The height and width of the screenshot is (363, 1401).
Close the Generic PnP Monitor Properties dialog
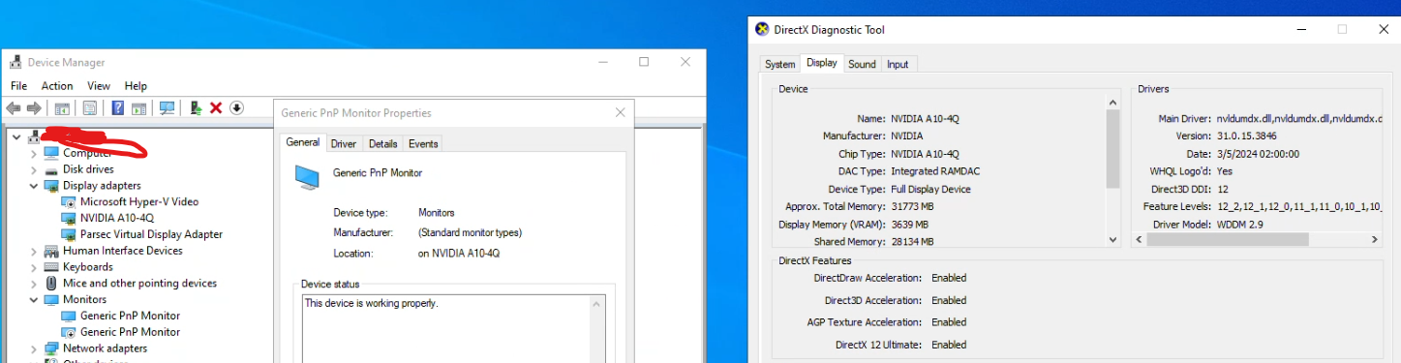coord(620,113)
